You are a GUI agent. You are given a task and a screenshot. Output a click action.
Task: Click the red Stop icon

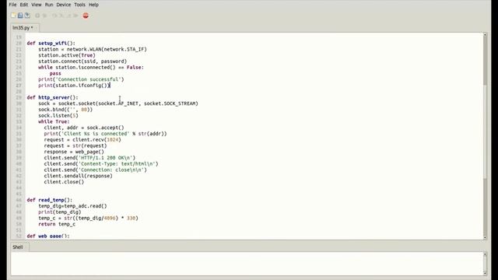pos(86,16)
